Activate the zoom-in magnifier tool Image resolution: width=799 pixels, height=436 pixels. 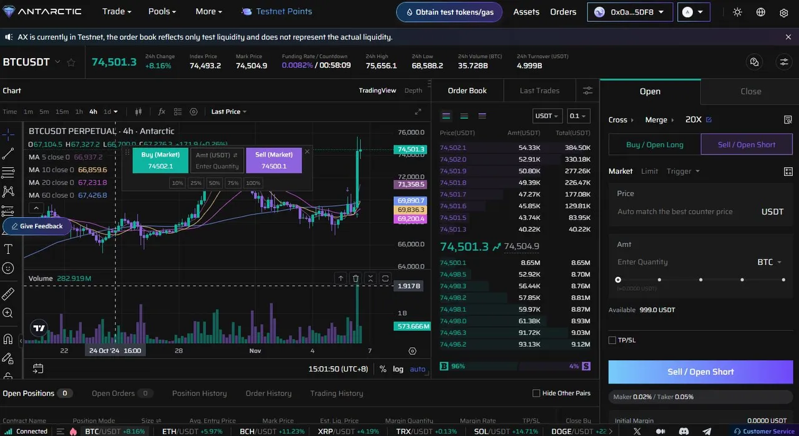pos(8,313)
